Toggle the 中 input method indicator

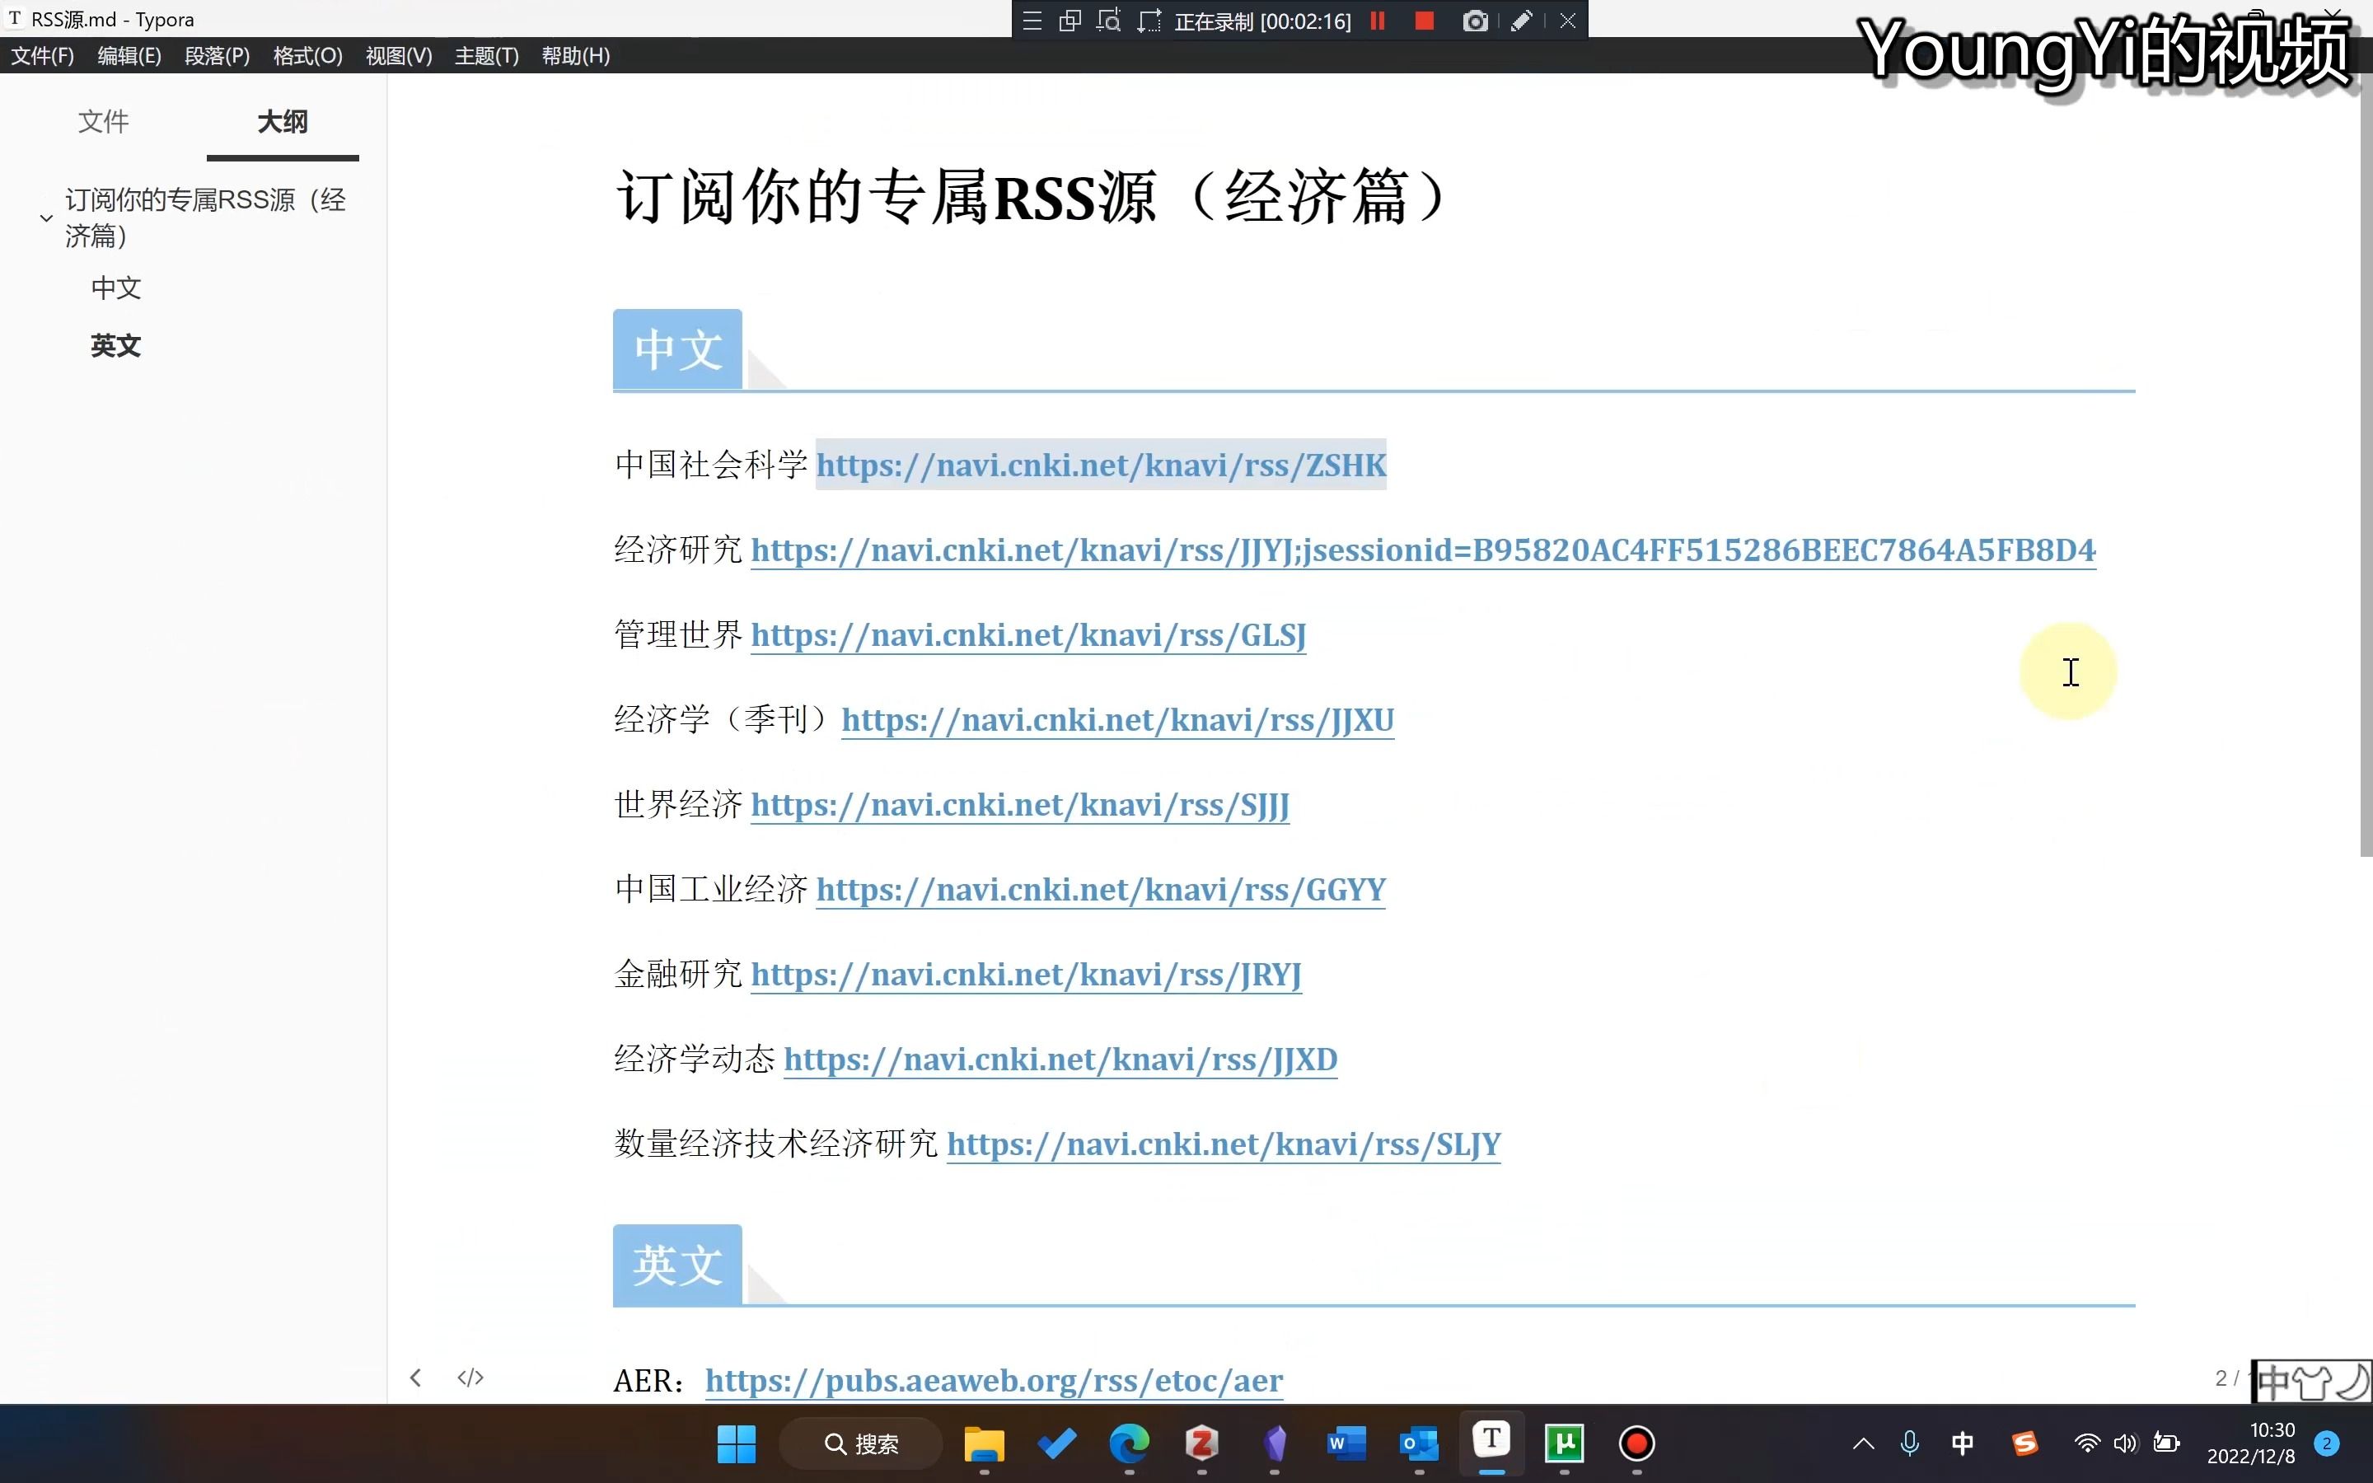point(1962,1443)
